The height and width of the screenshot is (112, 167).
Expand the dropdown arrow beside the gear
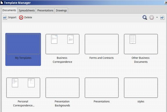coord(157,17)
